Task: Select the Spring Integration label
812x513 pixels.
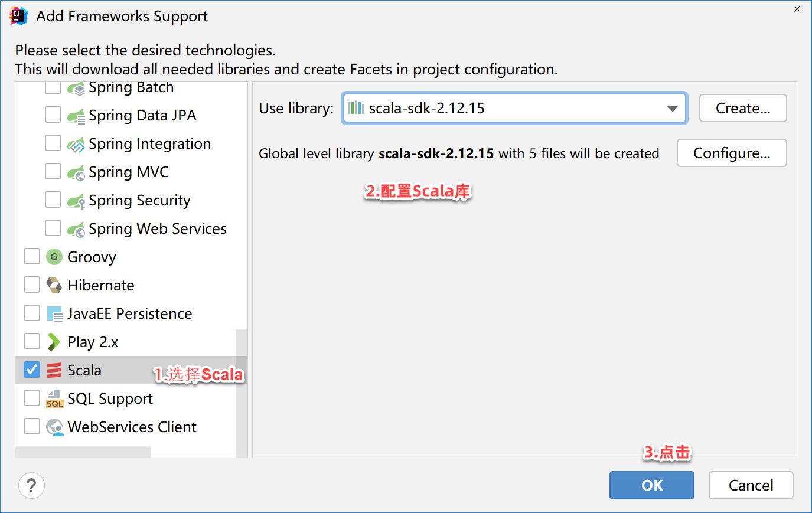Action: [x=150, y=144]
